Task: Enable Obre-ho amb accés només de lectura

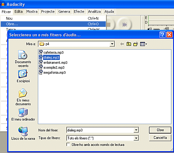Action: [68, 144]
